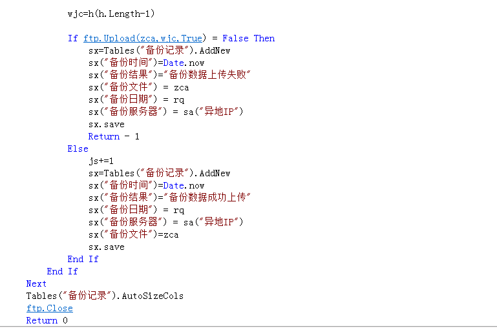Click the Return 0 line
Image resolution: width=497 pixels, height=328 pixels.
click(47, 320)
